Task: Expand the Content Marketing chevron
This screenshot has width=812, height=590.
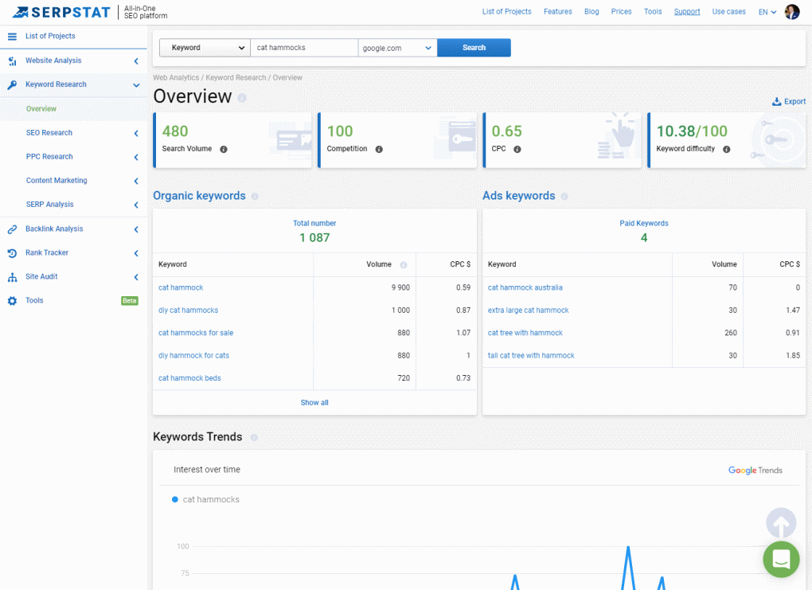Action: click(136, 181)
